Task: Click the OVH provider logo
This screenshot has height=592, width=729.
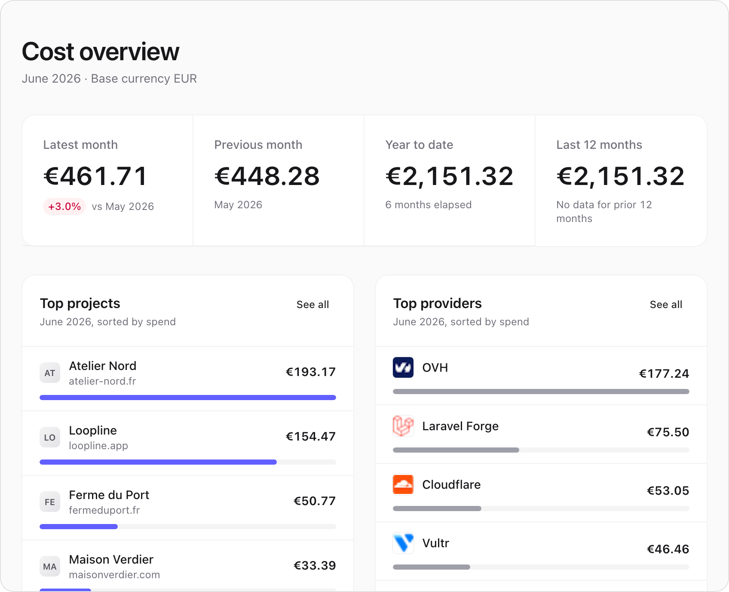Action: click(403, 367)
